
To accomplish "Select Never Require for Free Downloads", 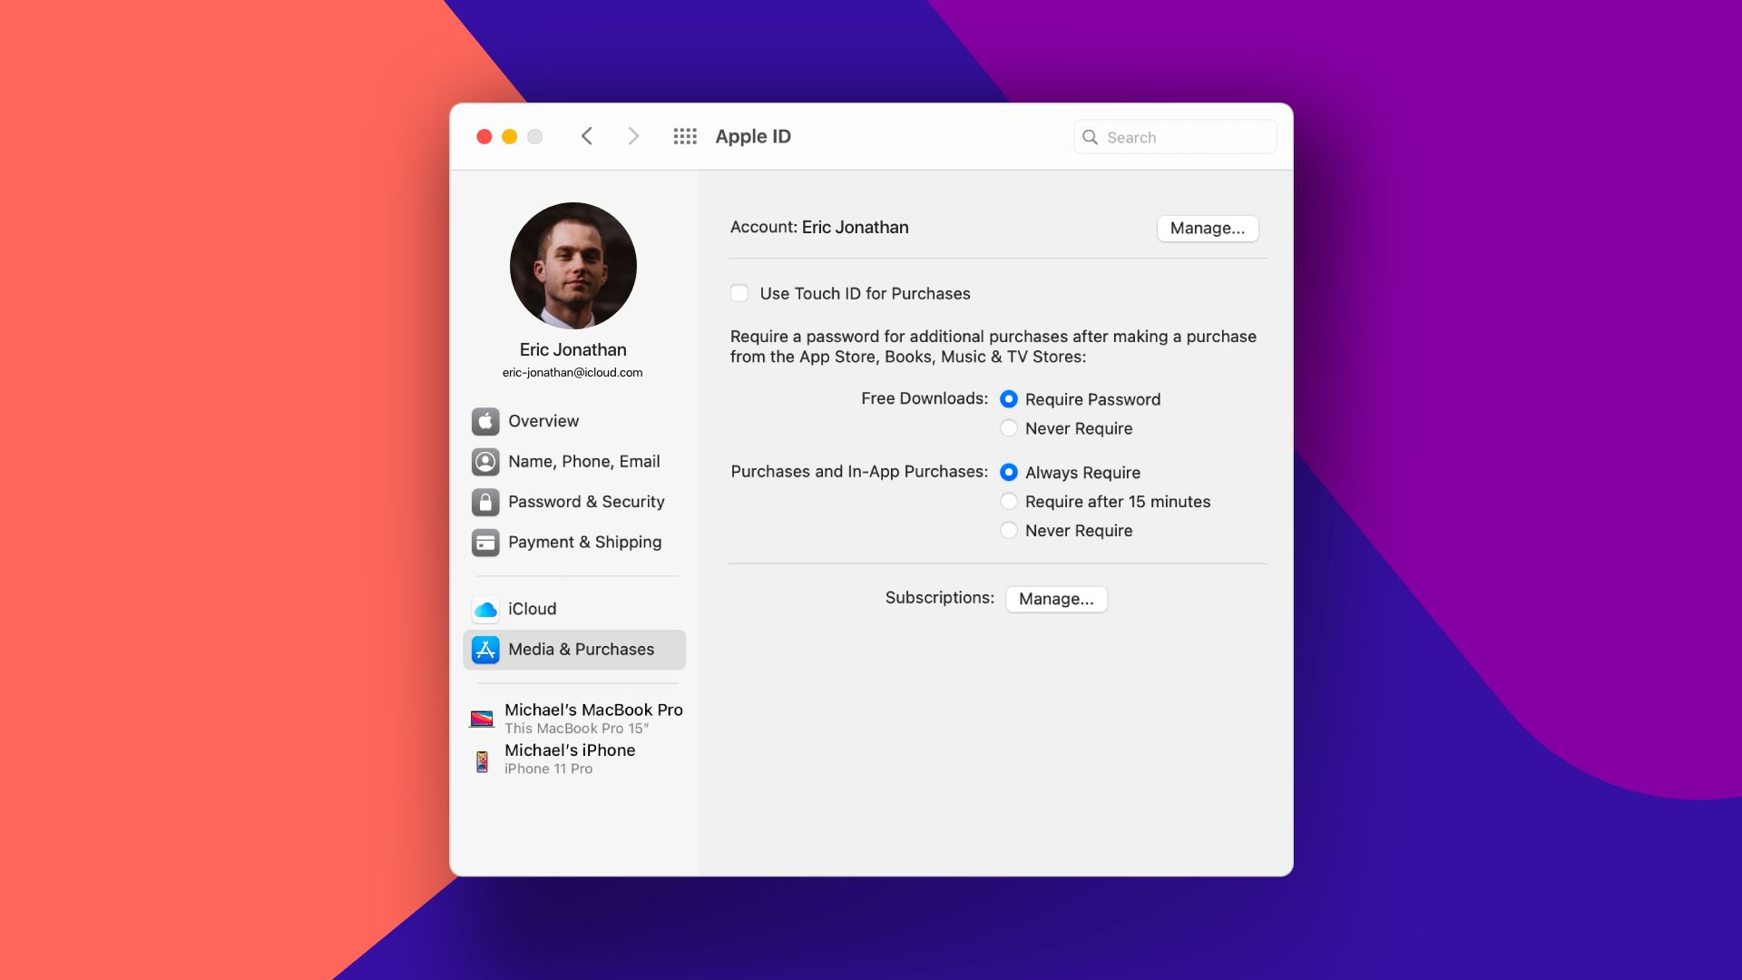I will pos(1009,427).
